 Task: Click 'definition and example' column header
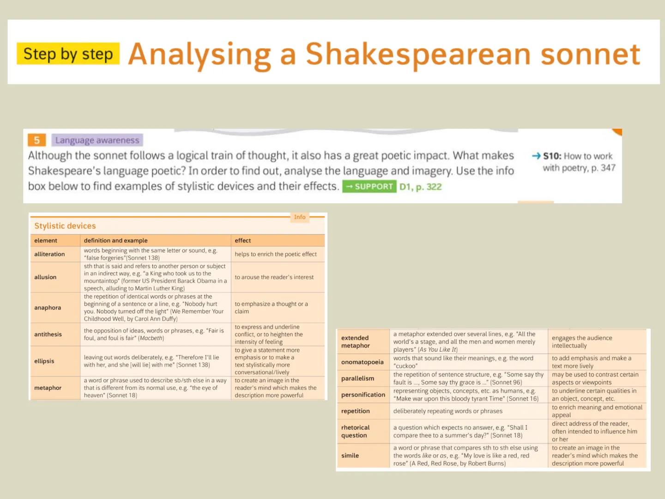(x=116, y=241)
